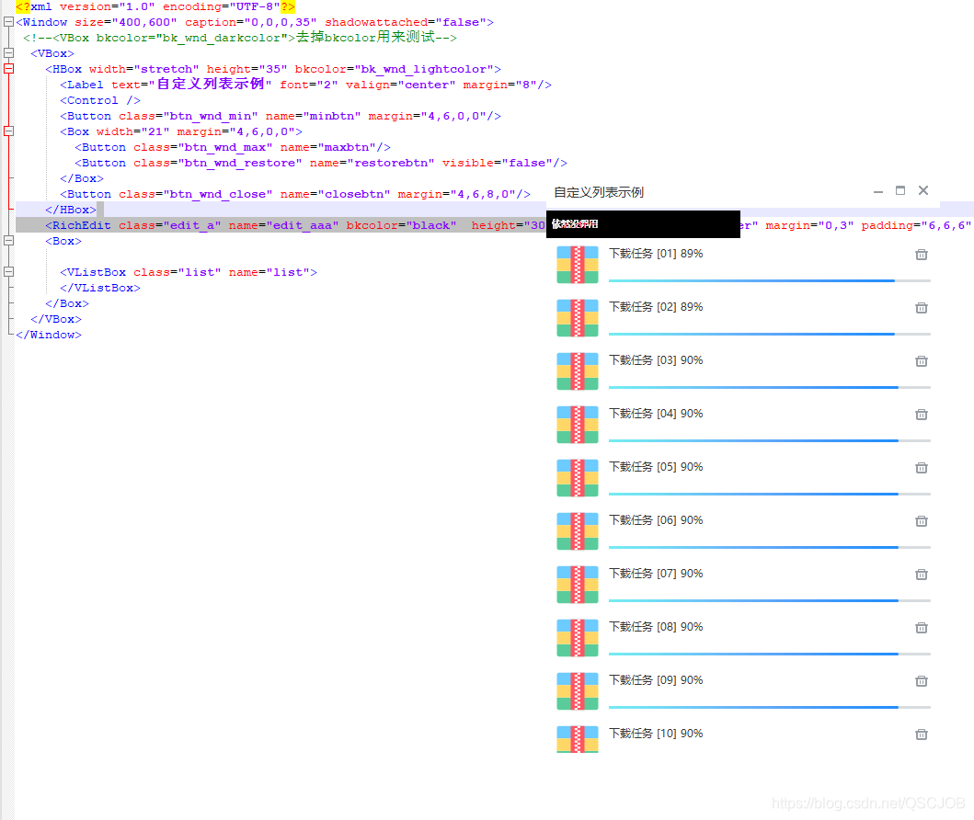Click the archive icon of task [06]
This screenshot has height=820, width=974.
point(577,532)
